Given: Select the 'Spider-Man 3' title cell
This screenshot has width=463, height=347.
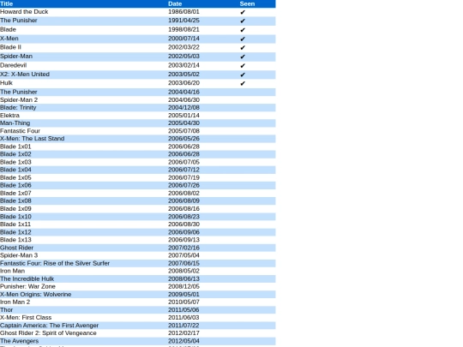Looking at the screenshot, I should [19, 255].
